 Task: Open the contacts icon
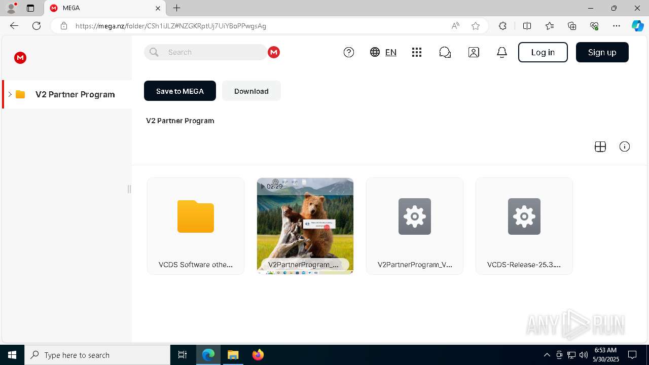pyautogui.click(x=474, y=52)
